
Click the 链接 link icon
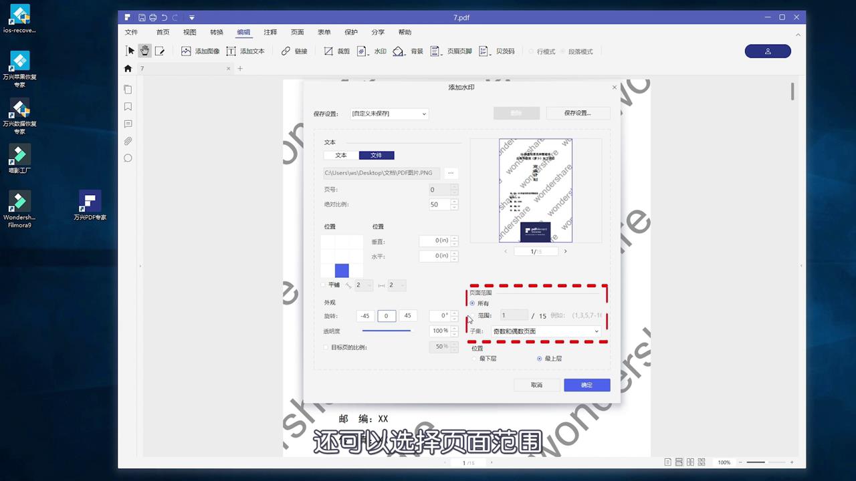click(286, 51)
